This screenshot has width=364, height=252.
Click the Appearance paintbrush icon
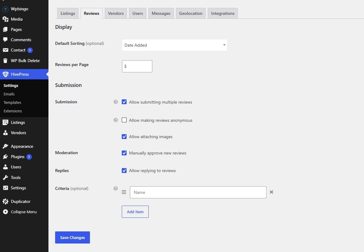(5, 146)
